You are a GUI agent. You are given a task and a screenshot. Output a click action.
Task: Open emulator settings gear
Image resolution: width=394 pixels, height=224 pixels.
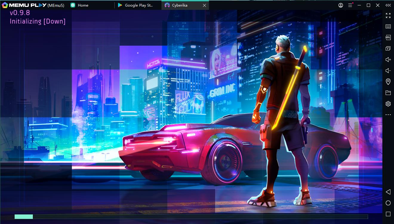pyautogui.click(x=388, y=104)
